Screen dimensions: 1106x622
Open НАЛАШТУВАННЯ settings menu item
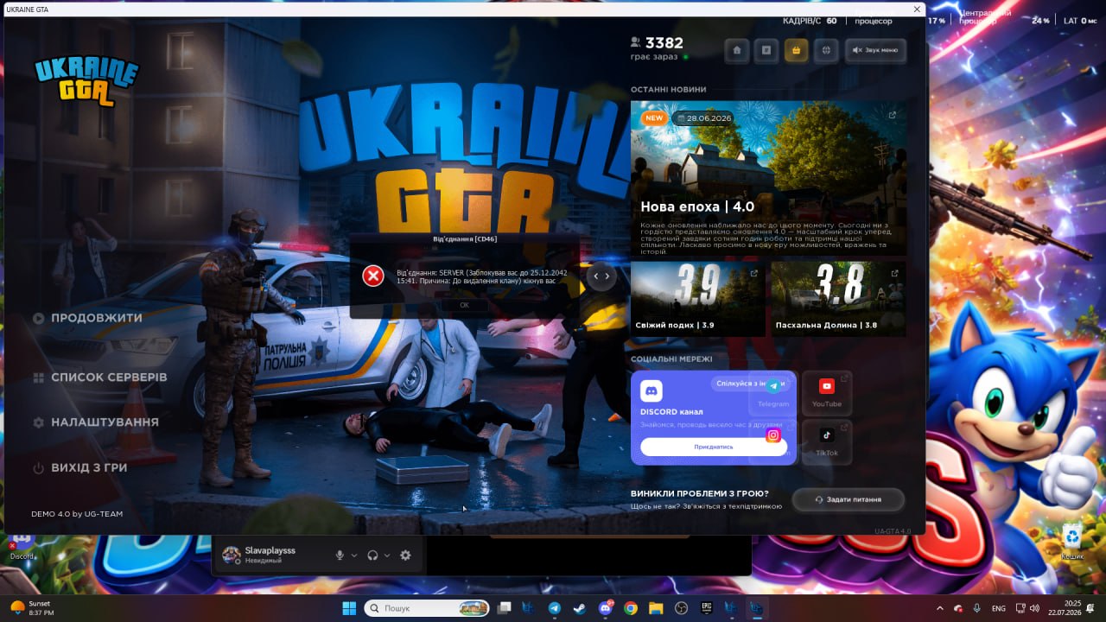pyautogui.click(x=96, y=422)
